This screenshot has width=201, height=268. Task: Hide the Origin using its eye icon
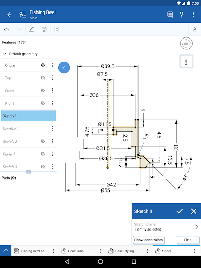43,65
